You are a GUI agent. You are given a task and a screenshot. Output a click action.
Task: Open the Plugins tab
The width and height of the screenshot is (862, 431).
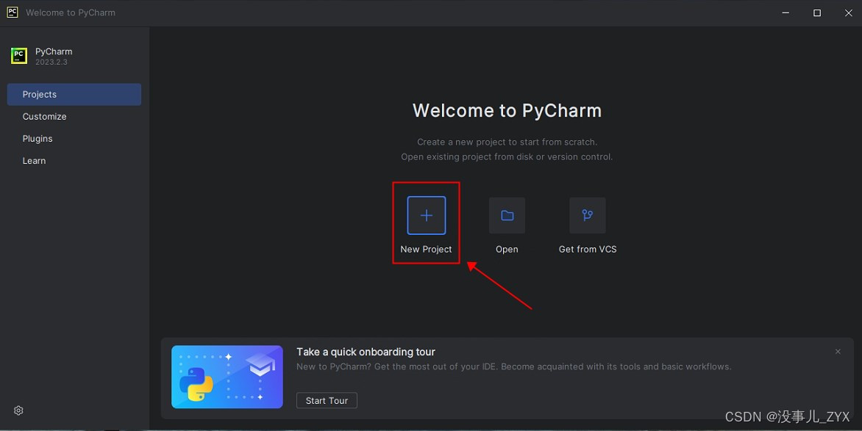coord(74,138)
